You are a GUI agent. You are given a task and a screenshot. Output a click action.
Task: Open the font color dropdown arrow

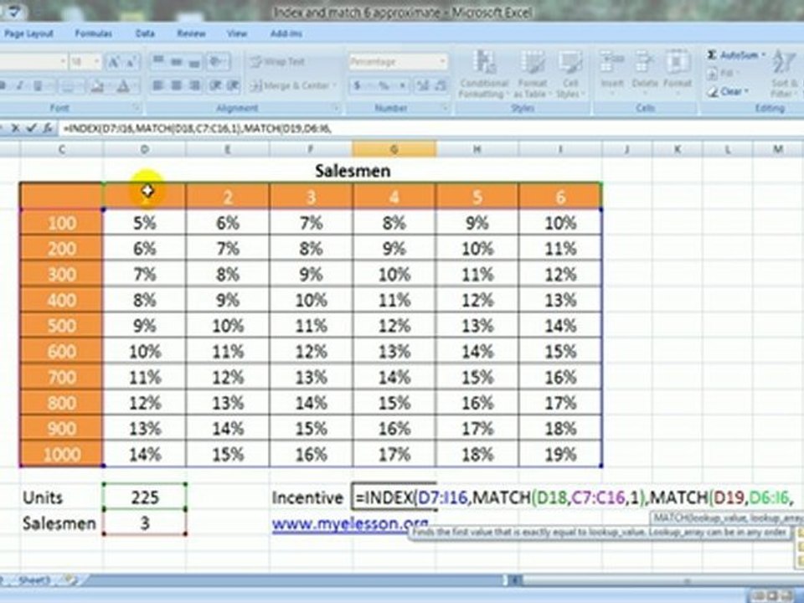point(135,85)
